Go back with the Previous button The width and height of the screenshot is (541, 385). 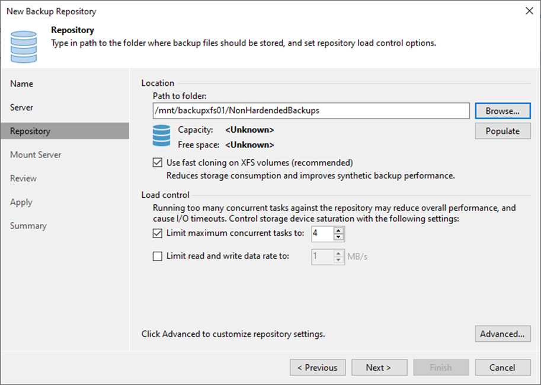tap(318, 367)
